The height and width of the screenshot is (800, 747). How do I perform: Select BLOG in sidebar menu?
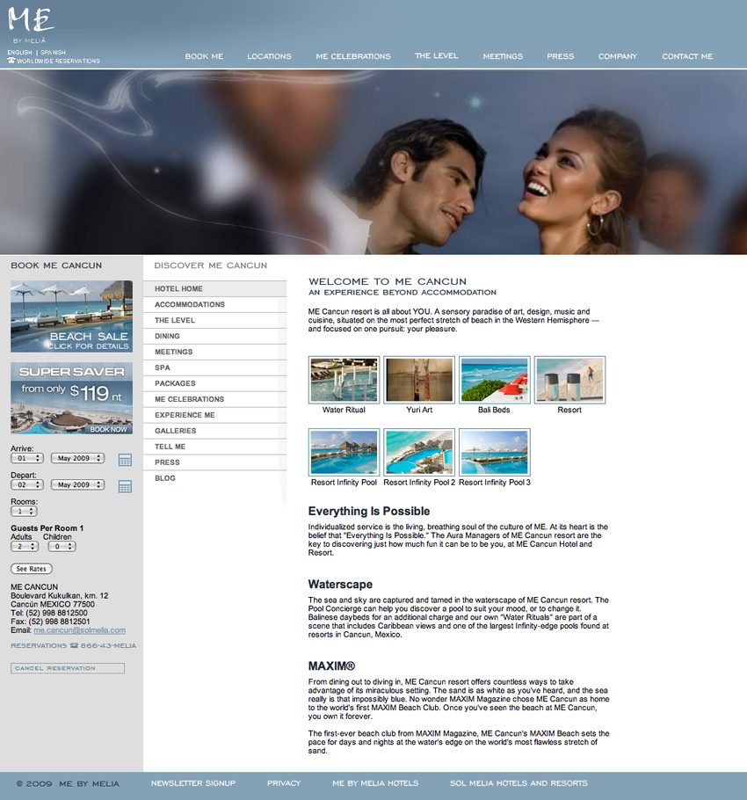click(214, 478)
